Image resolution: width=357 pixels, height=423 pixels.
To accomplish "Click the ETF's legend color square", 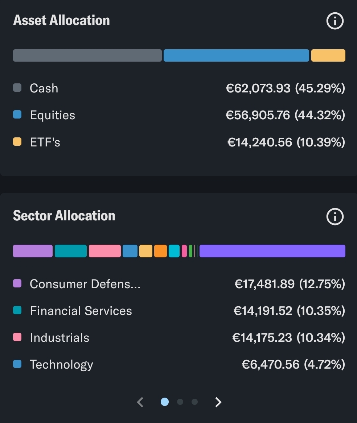I will point(17,142).
